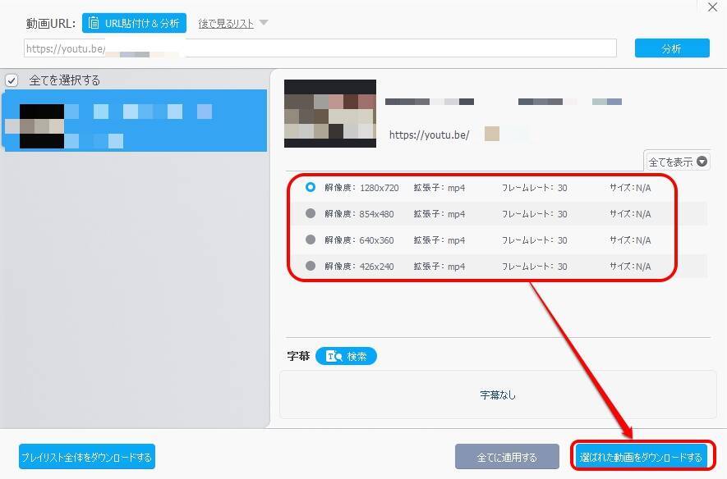Pick the 426x240 resolution option
The width and height of the screenshot is (727, 479).
[310, 267]
